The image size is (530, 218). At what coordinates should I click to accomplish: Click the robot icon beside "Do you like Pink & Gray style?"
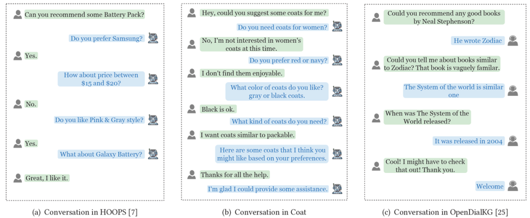point(153,120)
